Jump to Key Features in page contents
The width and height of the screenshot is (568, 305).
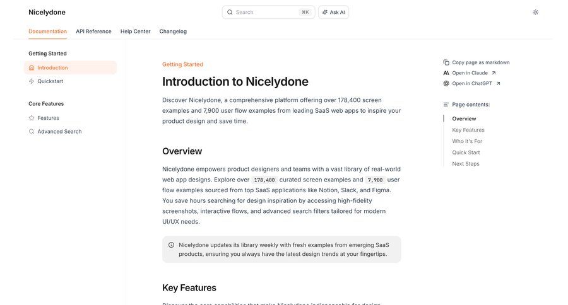pos(468,130)
